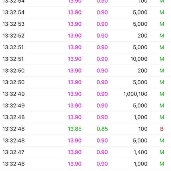The height and width of the screenshot is (171, 171).
Task: Select the 200 volume at 13:32:50
Action: 142,71
